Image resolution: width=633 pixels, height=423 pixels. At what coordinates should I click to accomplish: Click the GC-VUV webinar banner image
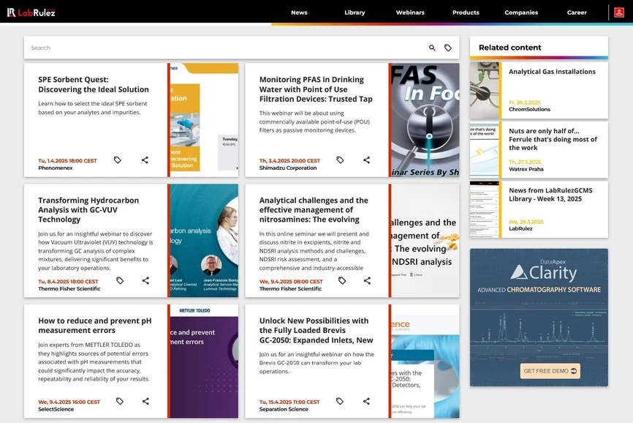pyautogui.click(x=204, y=240)
